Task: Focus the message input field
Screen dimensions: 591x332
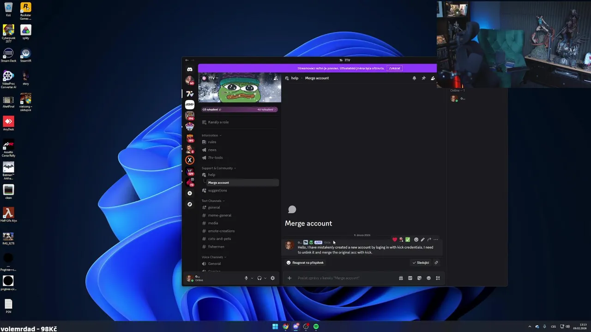Action: point(346,278)
